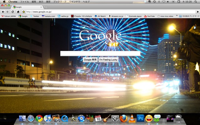Open System Preferences from the dock

tap(115, 118)
